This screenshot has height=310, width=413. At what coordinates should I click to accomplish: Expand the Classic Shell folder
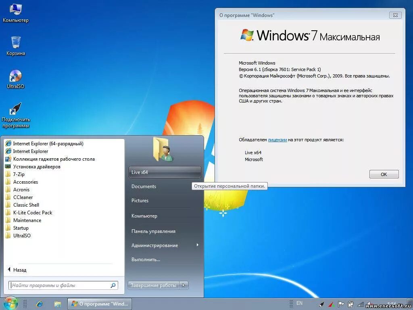[x=23, y=205]
